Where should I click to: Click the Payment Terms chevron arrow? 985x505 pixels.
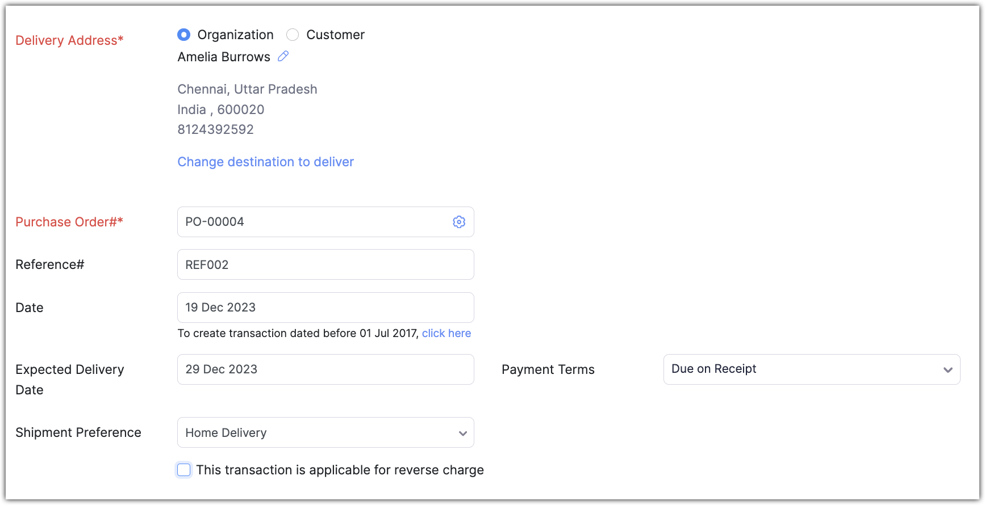click(x=948, y=370)
